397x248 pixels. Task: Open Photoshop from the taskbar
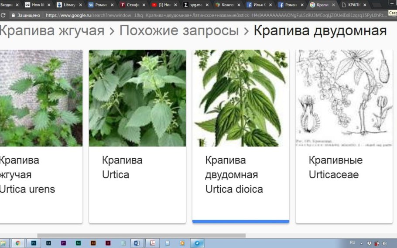coord(34,243)
